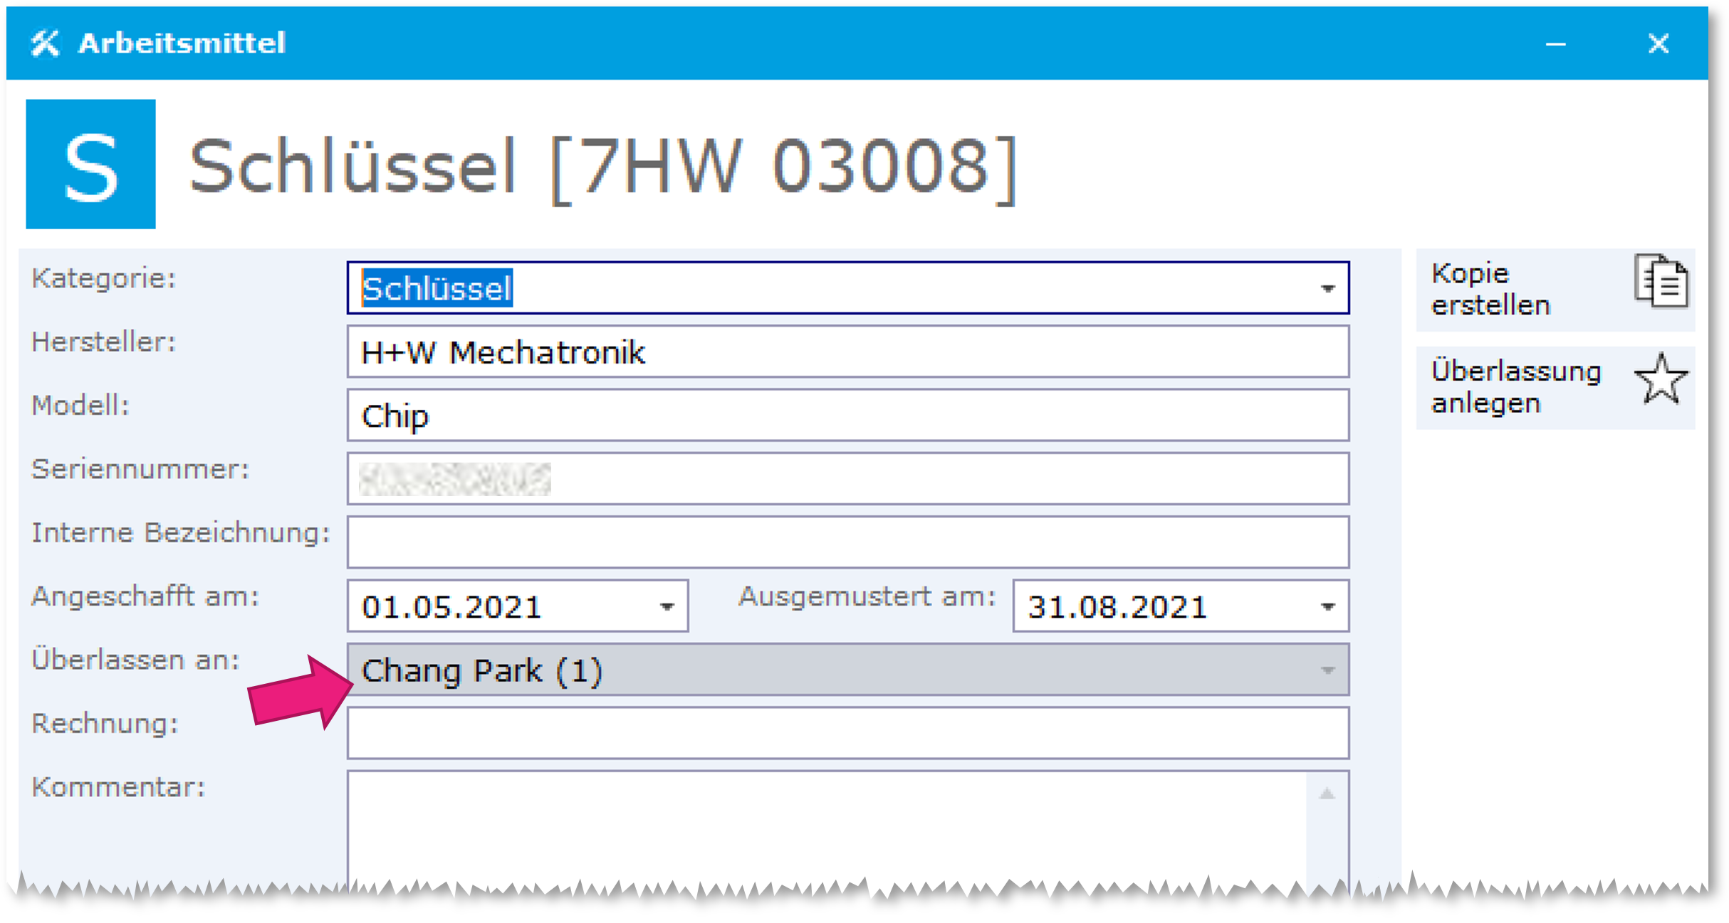Open the Kategorie dropdown arrow
1729x923 pixels.
[x=1327, y=289]
